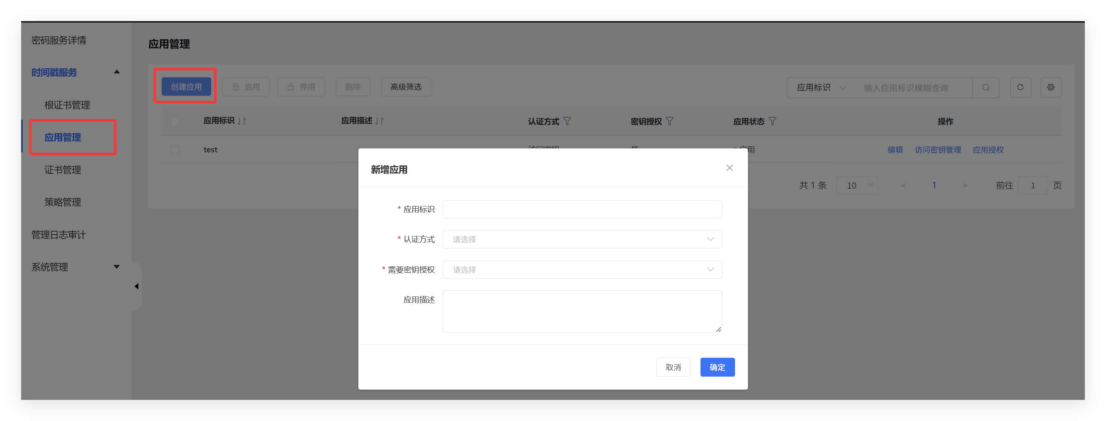
Task: Toggle the select-all header checkbox
Action: pos(175,121)
